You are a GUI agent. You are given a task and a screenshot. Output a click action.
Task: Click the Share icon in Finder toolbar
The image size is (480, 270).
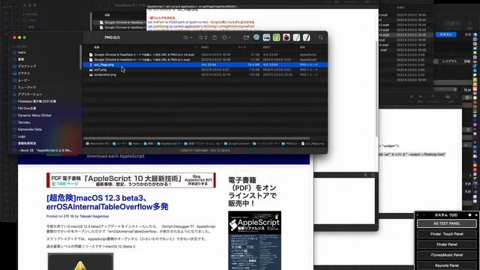pyautogui.click(x=214, y=37)
